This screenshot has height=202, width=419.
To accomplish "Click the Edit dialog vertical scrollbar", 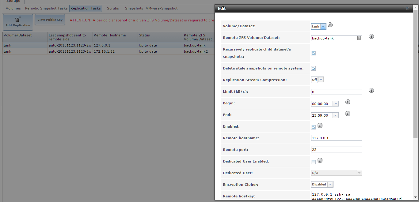I will (415, 73).
